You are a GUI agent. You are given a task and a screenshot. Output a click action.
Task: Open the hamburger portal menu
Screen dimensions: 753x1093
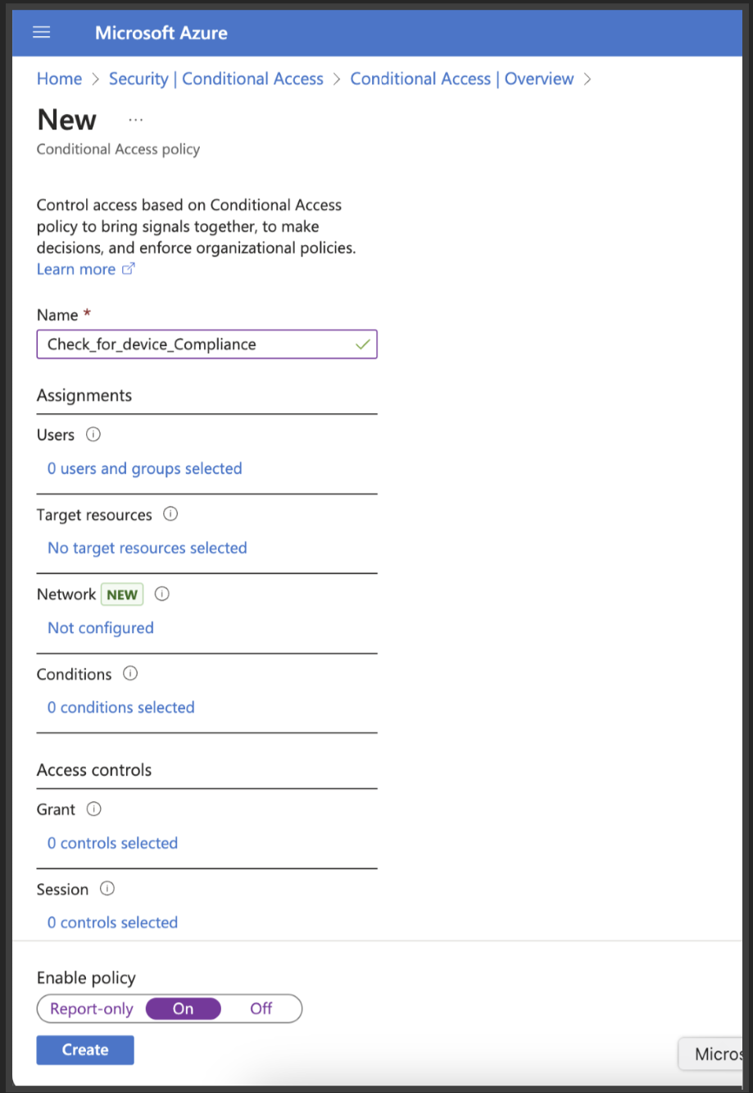pos(42,32)
